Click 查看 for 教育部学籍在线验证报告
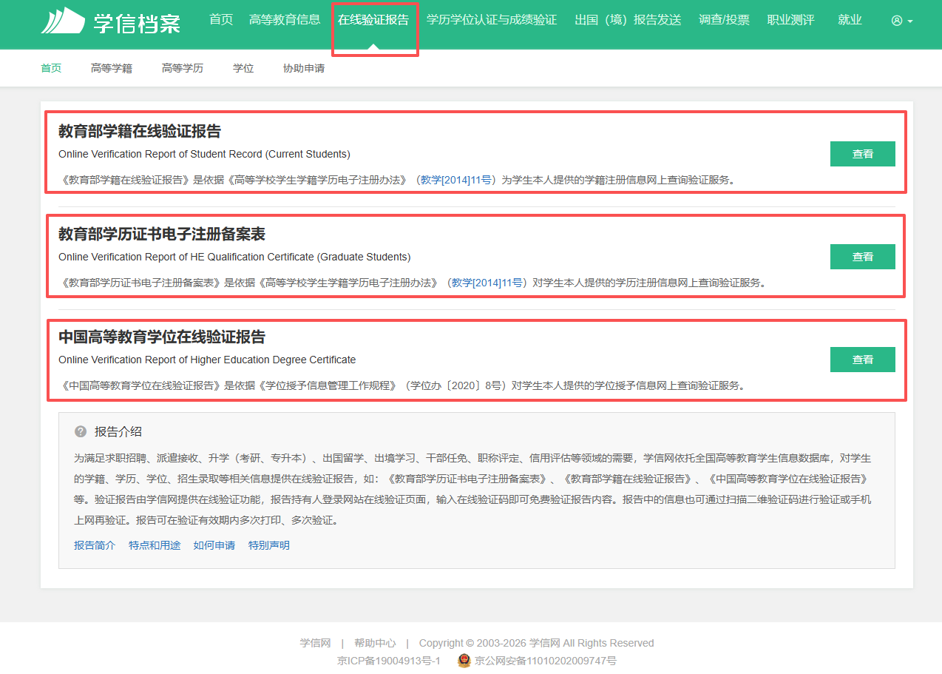This screenshot has width=942, height=674. click(863, 154)
